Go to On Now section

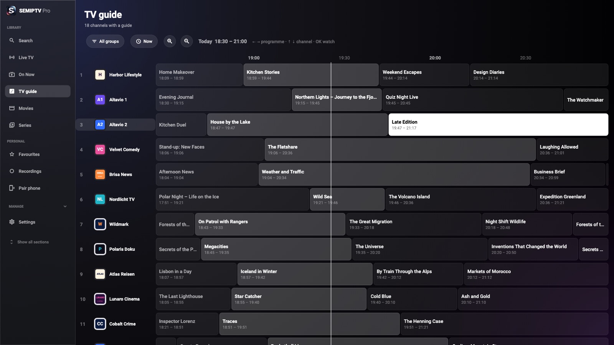click(38, 74)
